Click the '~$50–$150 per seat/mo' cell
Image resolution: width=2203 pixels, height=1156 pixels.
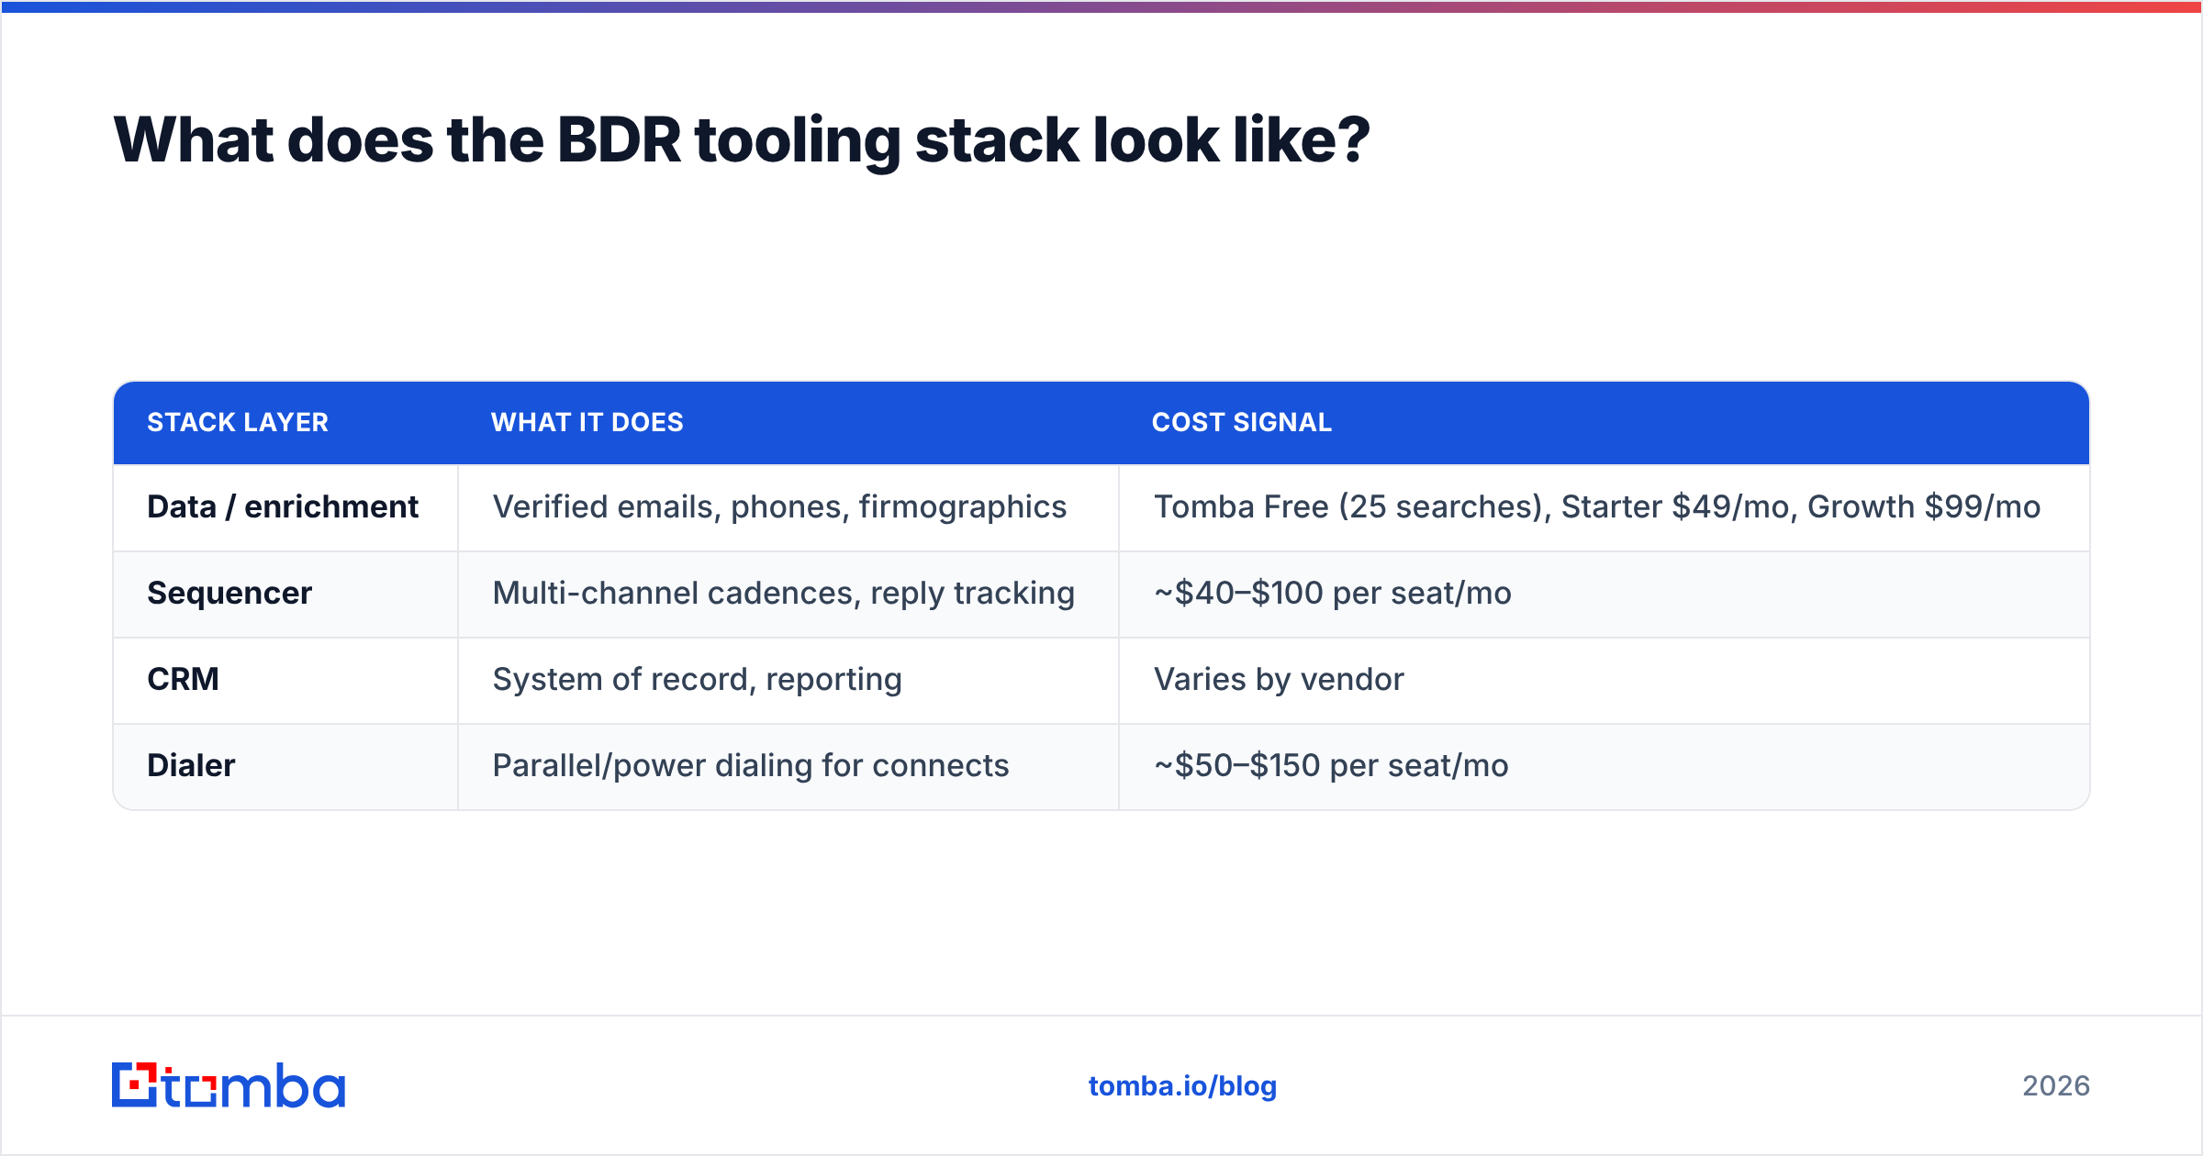coord(1605,766)
